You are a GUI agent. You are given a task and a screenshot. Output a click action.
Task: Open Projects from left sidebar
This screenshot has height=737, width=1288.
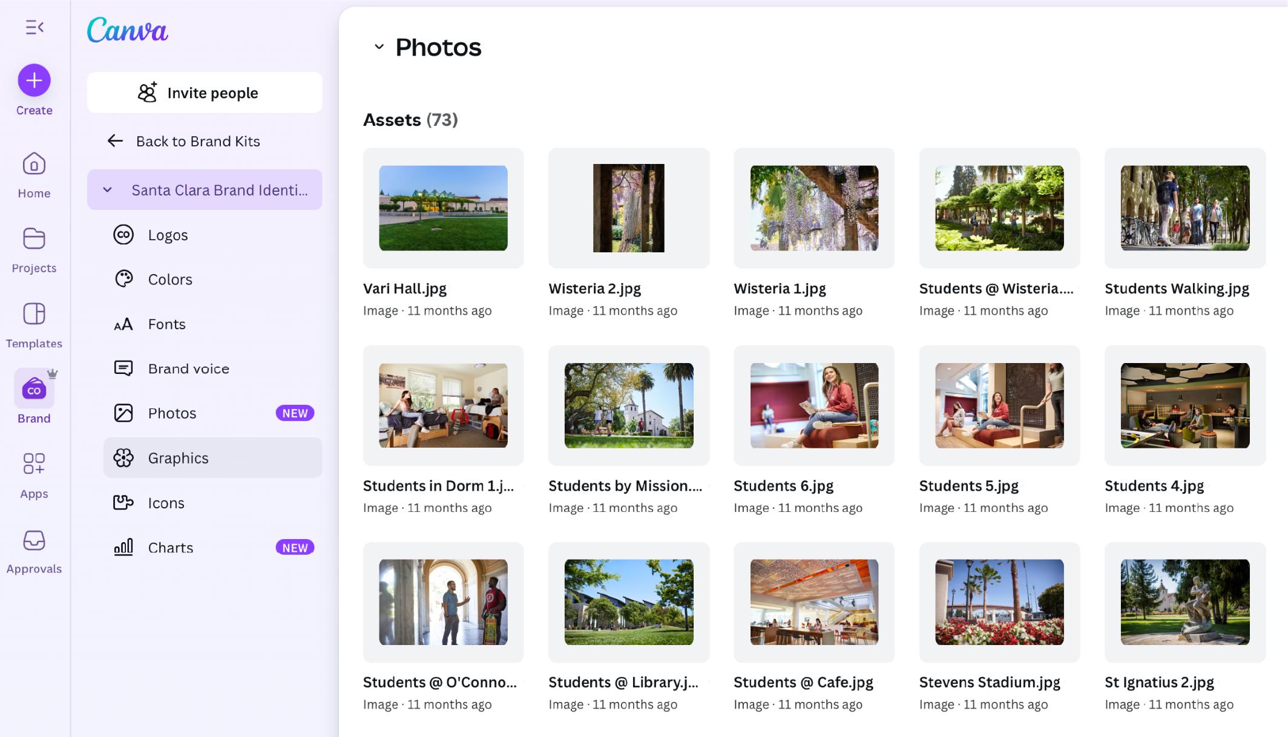(x=34, y=240)
